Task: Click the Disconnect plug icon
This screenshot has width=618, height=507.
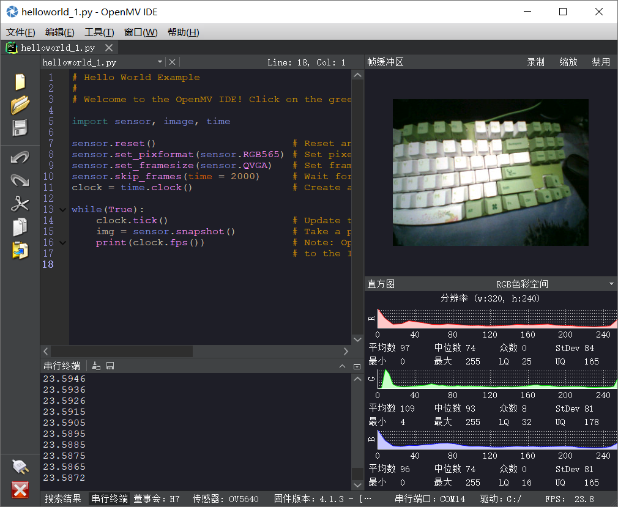Action: pos(20,467)
